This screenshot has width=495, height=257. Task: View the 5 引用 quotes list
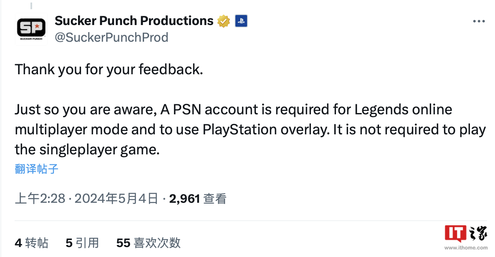point(82,243)
